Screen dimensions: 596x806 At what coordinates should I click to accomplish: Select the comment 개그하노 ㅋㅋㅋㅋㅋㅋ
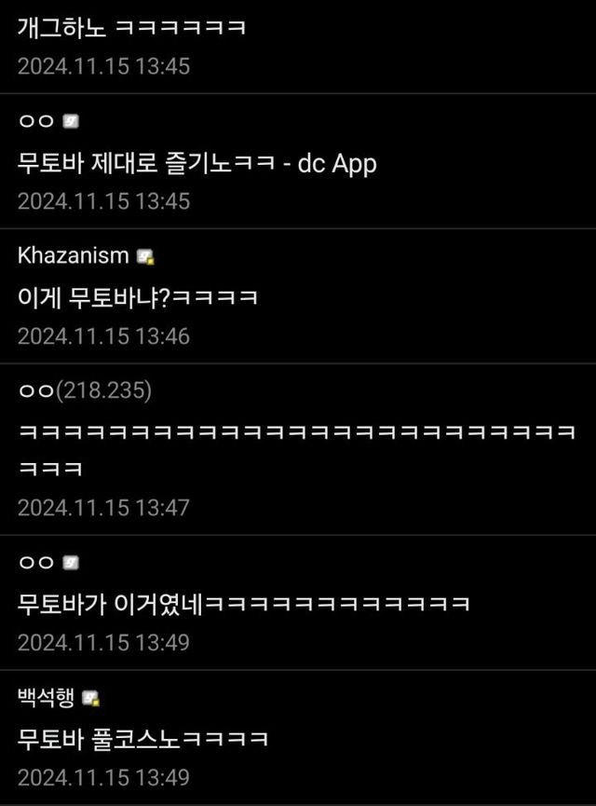(131, 27)
